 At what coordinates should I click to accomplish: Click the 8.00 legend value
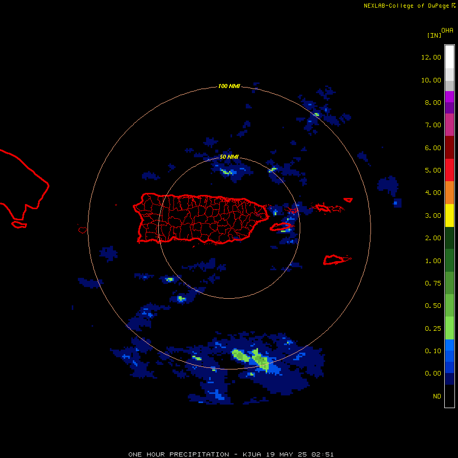click(x=433, y=102)
